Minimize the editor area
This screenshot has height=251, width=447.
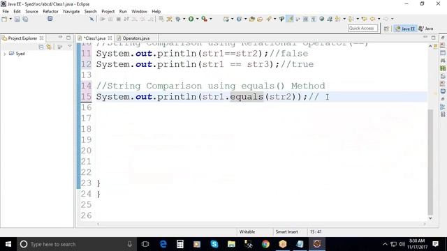point(425,38)
